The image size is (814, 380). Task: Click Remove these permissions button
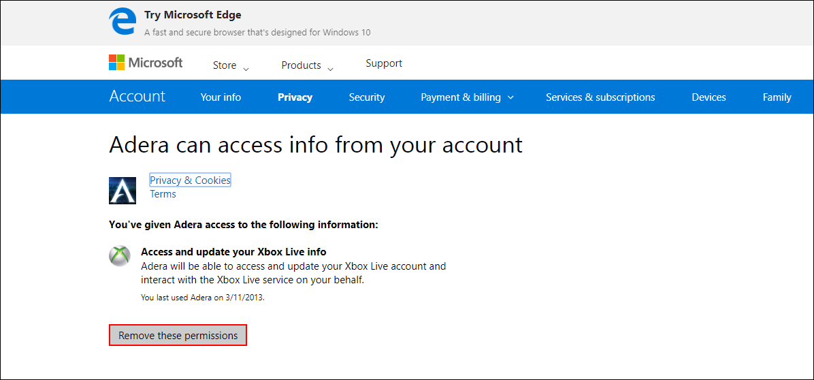[178, 335]
